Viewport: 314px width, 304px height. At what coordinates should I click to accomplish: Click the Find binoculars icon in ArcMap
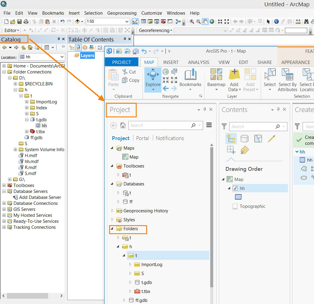306,22
